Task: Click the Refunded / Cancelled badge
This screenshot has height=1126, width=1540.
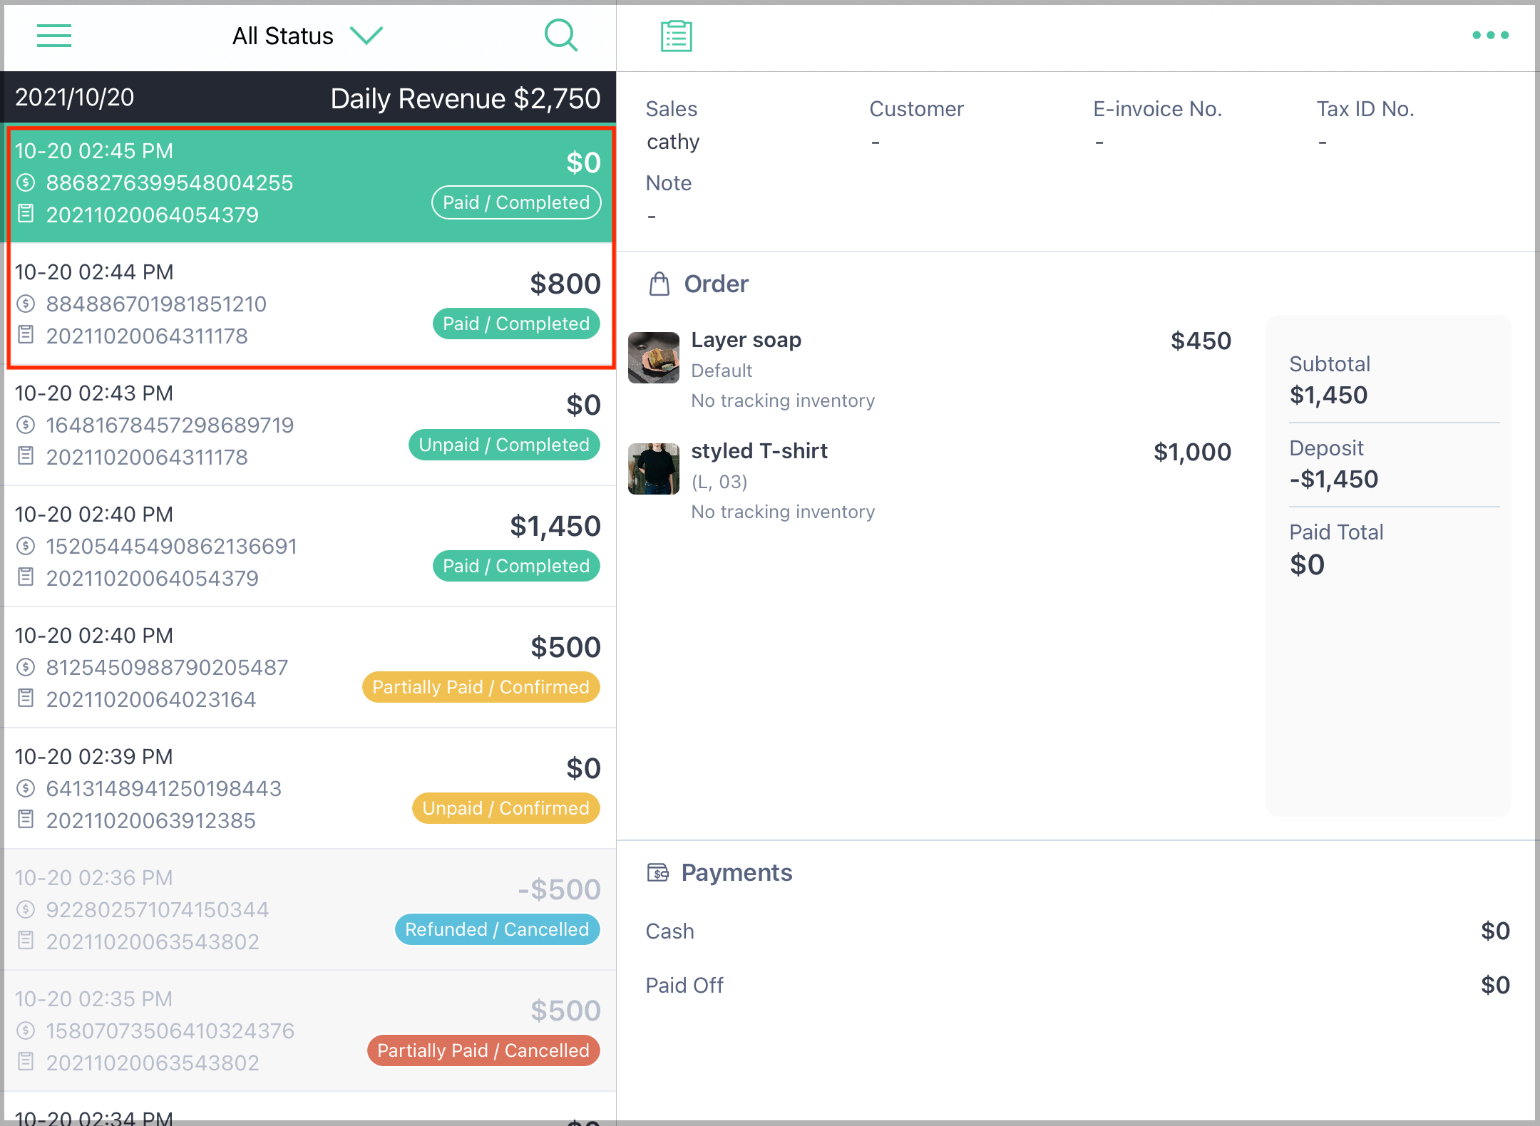Action: (498, 929)
